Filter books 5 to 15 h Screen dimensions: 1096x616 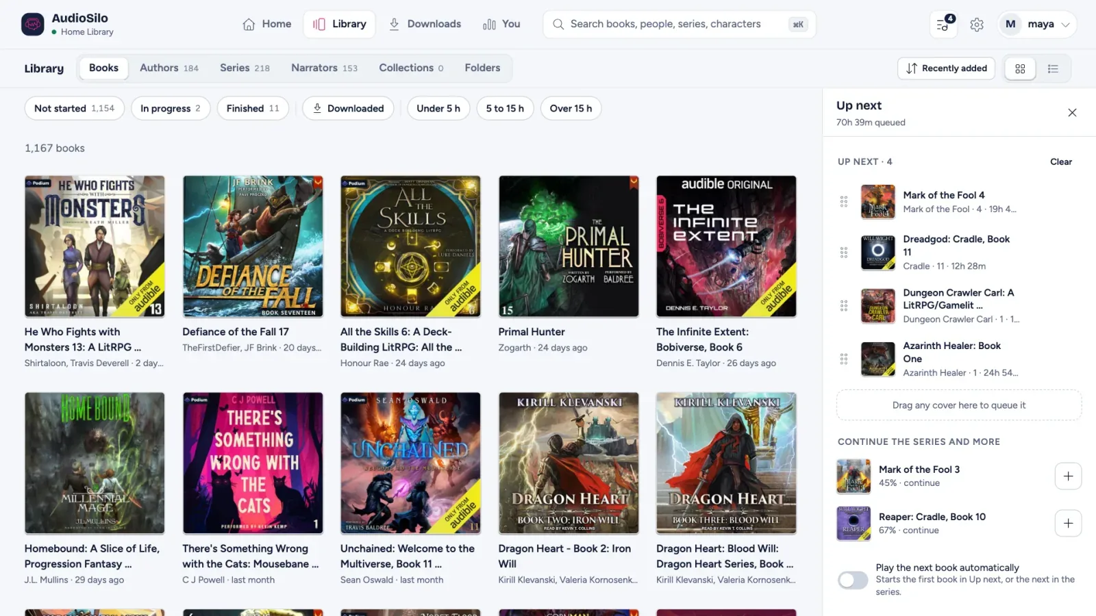tap(505, 108)
